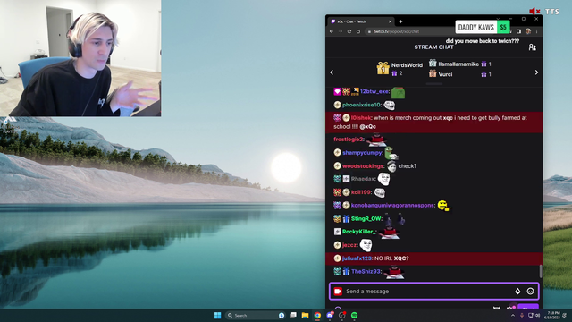Close the xQc Chat browser tab
This screenshot has height=322, width=572.
[390, 21]
